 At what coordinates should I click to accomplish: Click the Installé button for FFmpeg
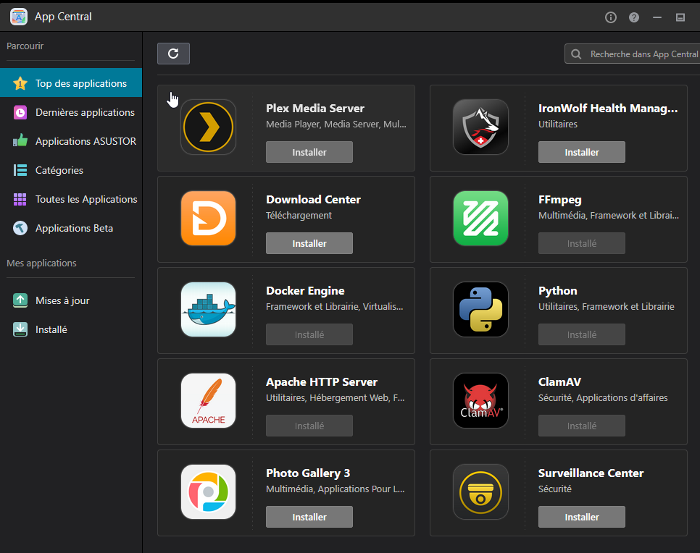(582, 243)
